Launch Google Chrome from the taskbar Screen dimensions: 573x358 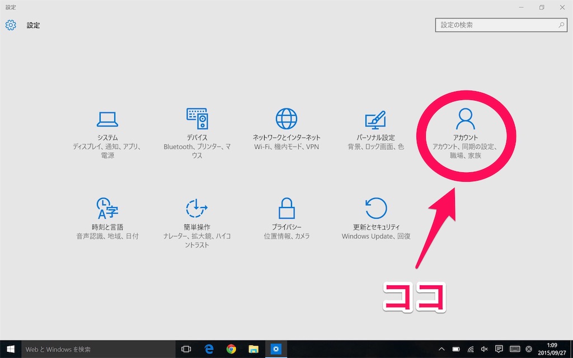tap(231, 349)
